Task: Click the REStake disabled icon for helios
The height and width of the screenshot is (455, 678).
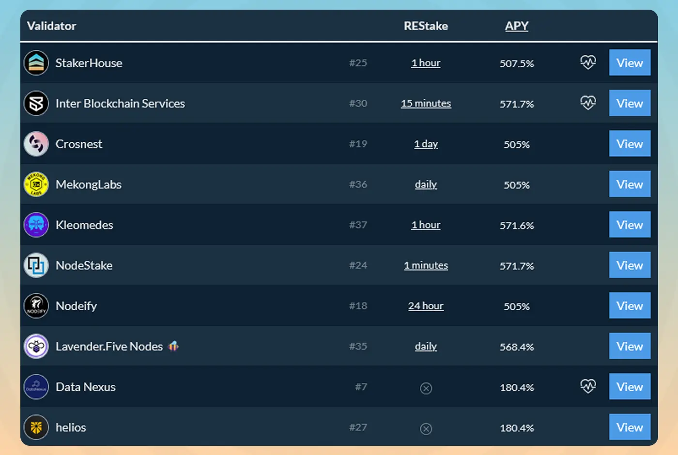Action: 426,429
